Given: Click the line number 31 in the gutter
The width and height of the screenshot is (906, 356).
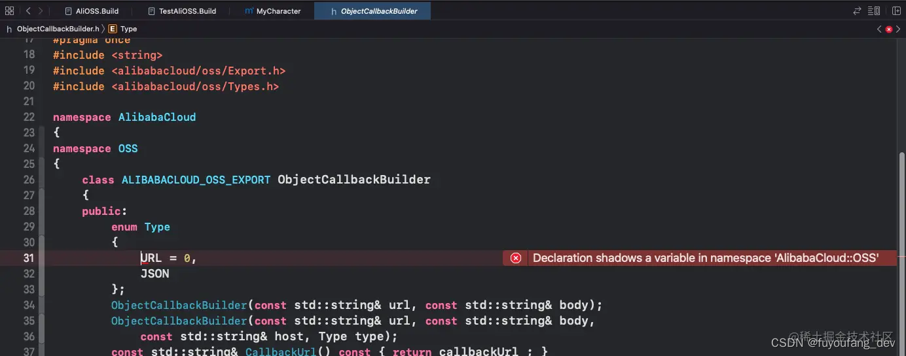Looking at the screenshot, I should click(29, 258).
